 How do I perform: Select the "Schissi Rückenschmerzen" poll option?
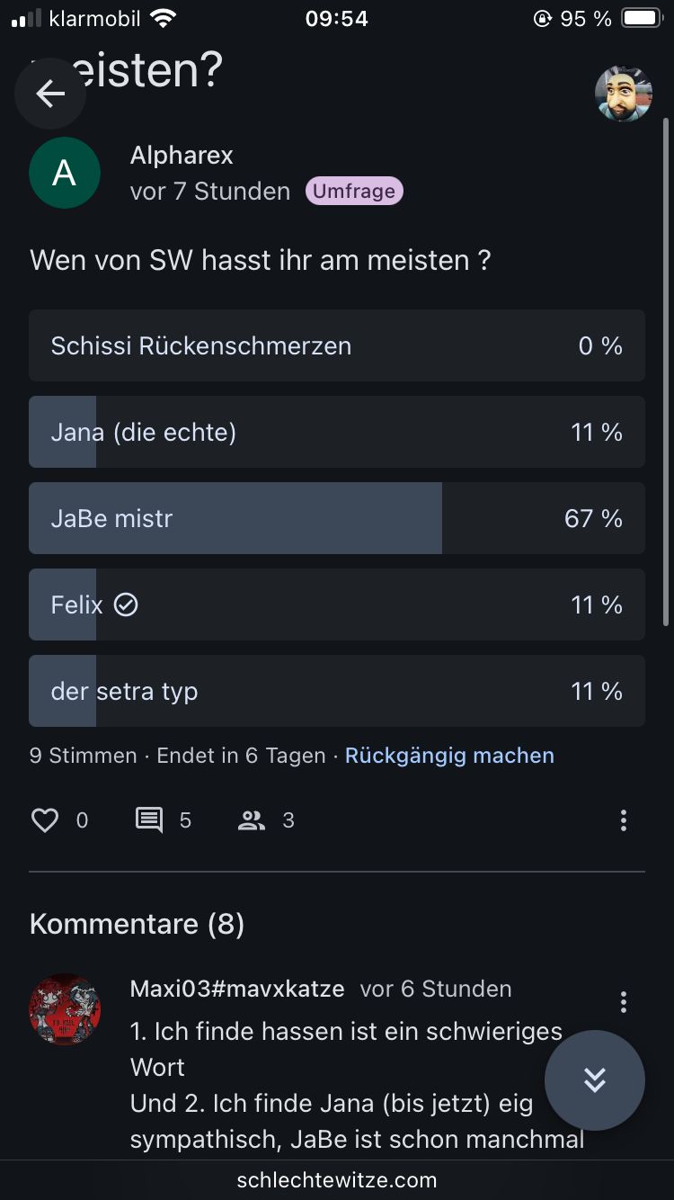(336, 345)
